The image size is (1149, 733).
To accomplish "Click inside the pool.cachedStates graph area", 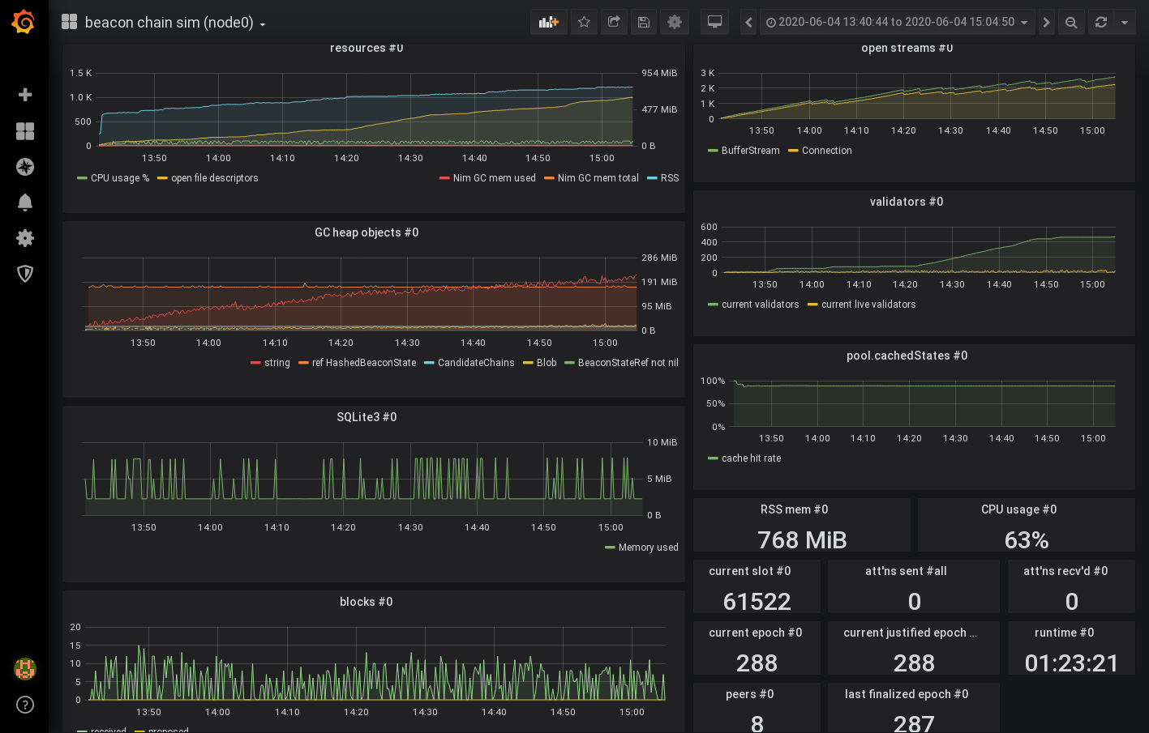I will coord(924,403).
